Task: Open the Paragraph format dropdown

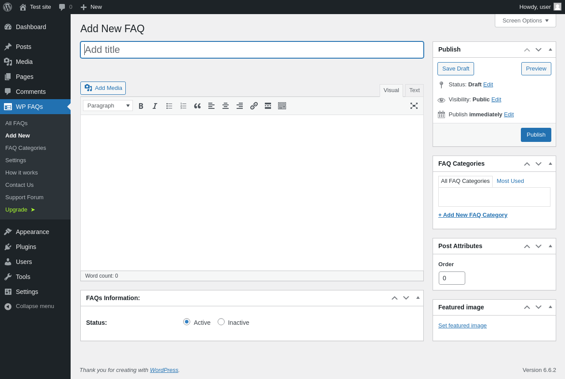Action: [108, 106]
